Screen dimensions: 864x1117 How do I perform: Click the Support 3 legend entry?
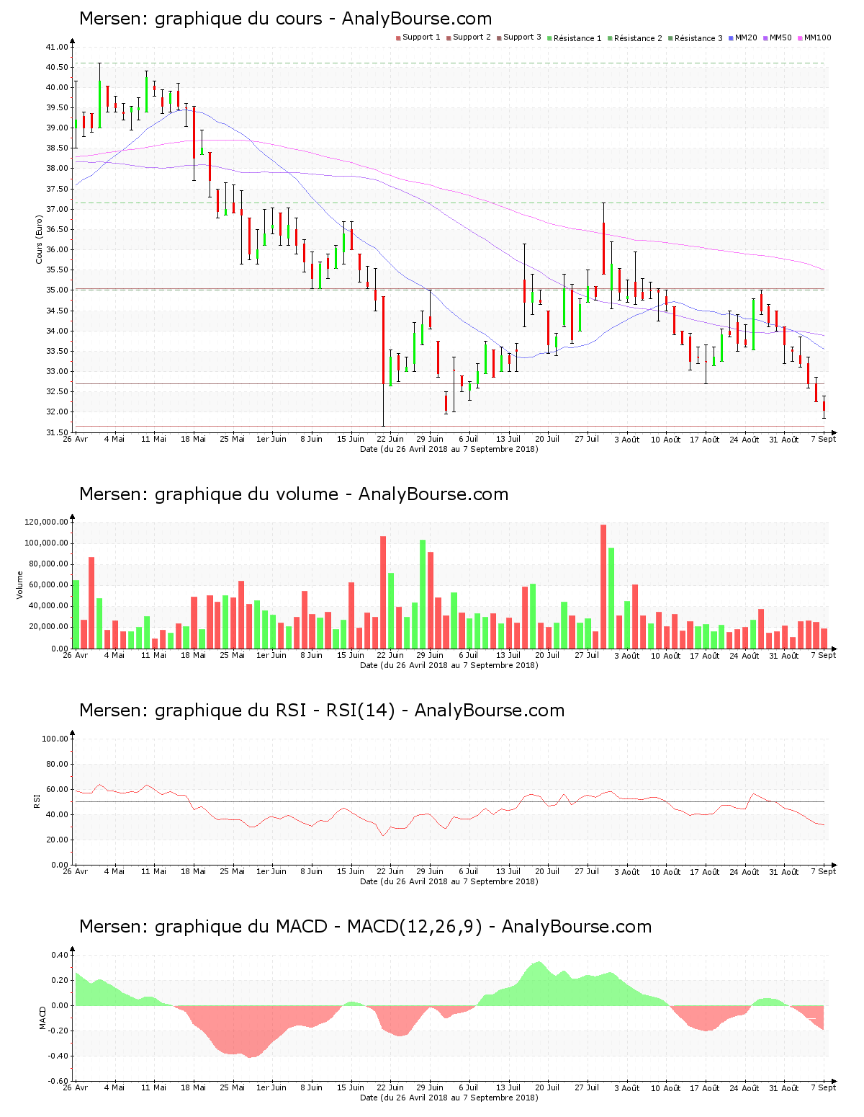point(519,37)
